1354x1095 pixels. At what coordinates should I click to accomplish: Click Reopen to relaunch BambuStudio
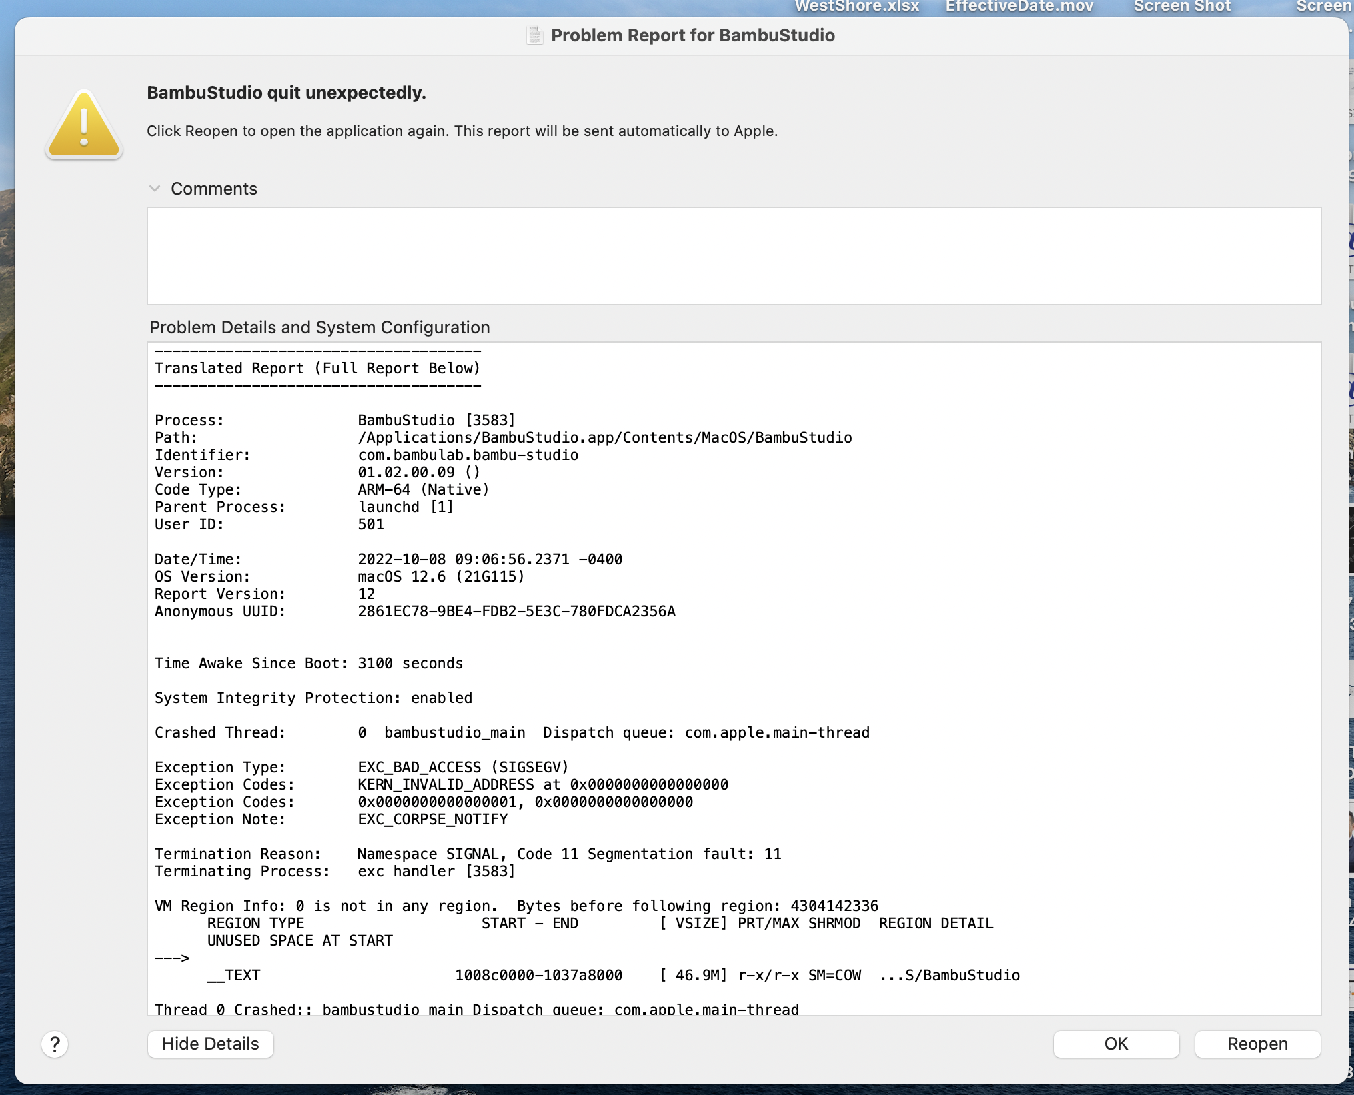click(x=1257, y=1044)
